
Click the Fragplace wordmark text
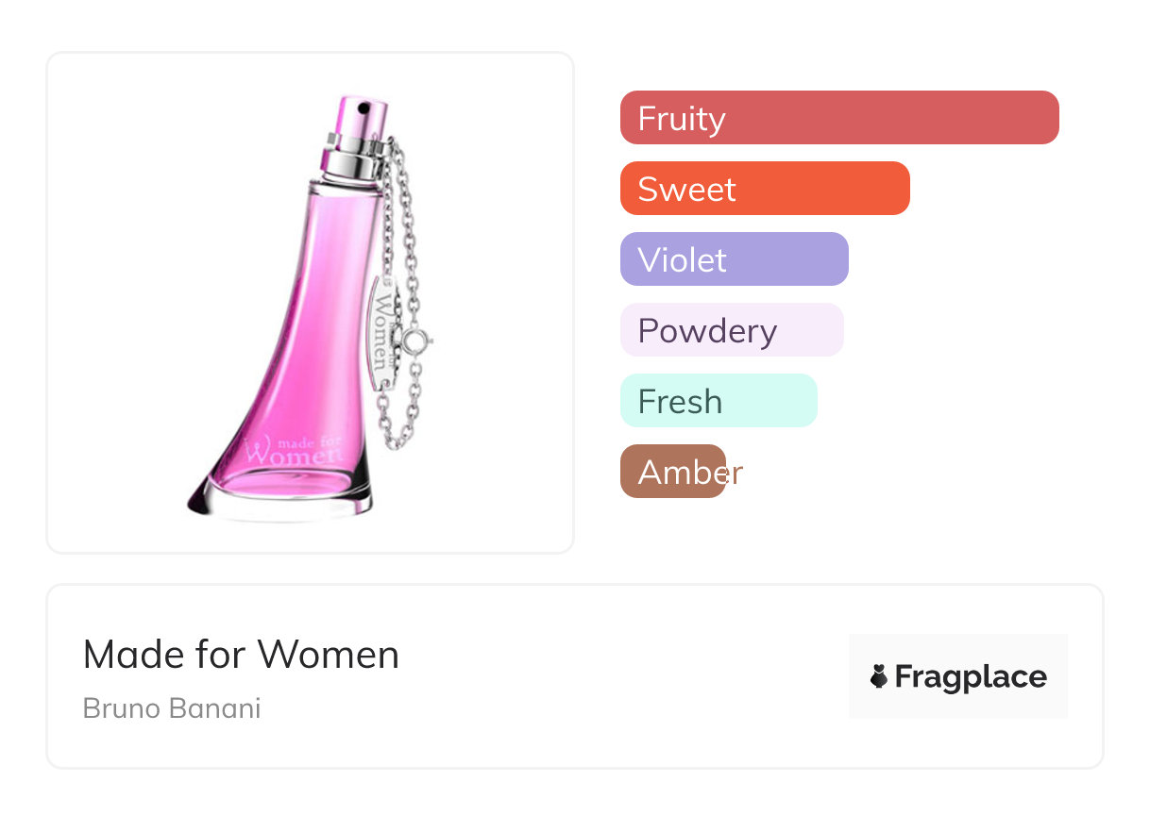coord(971,676)
